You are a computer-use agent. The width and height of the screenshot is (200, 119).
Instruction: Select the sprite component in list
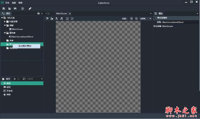22,83
